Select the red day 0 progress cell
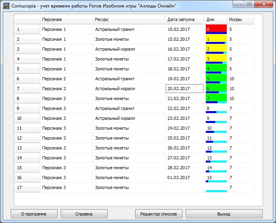The width and height of the screenshot is (276, 223). pos(216,29)
